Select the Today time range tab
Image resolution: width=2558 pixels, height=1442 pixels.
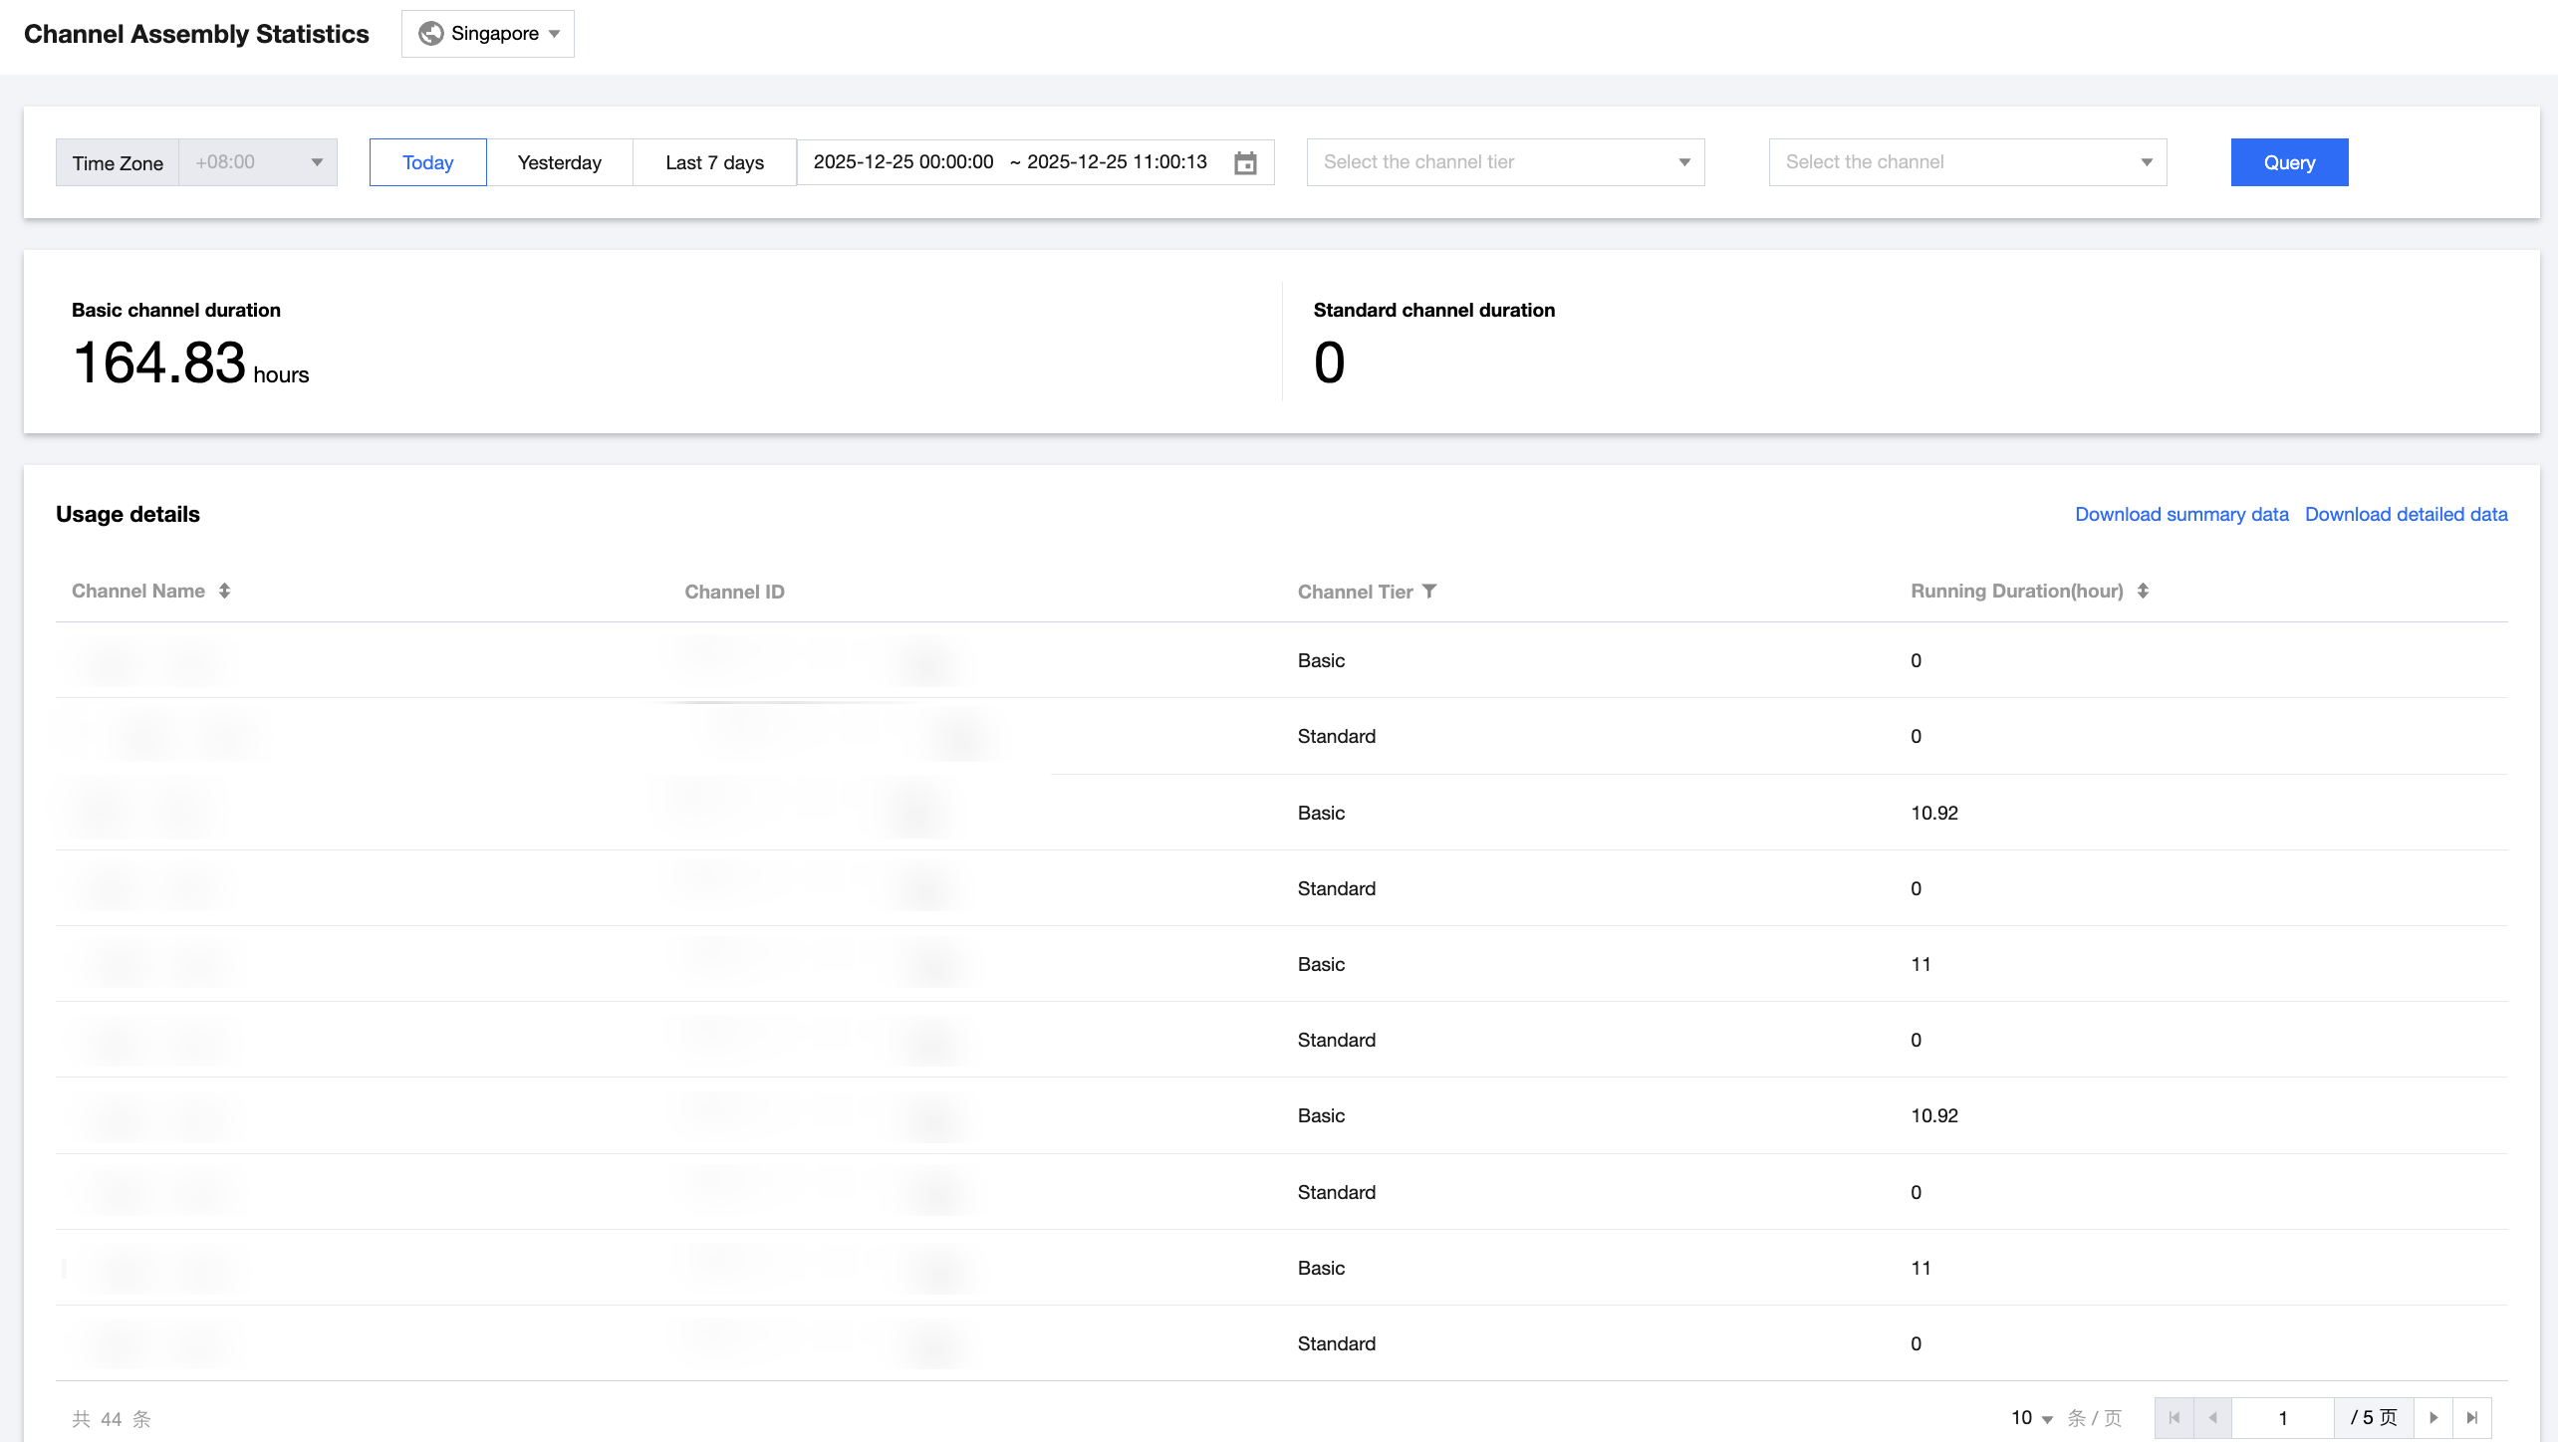pos(427,162)
